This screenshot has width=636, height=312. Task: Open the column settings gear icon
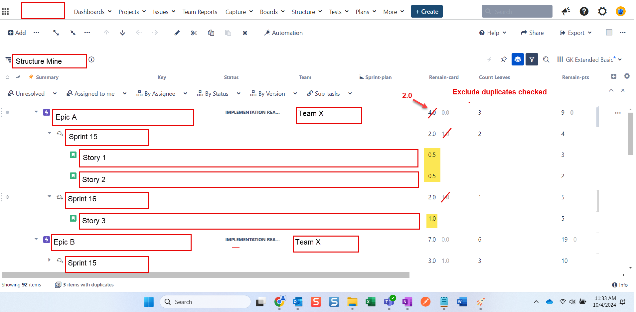[x=627, y=76]
